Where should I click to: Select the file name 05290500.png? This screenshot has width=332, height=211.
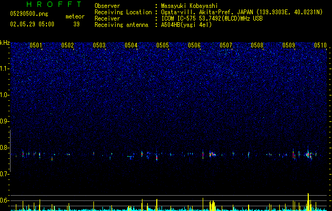point(29,14)
